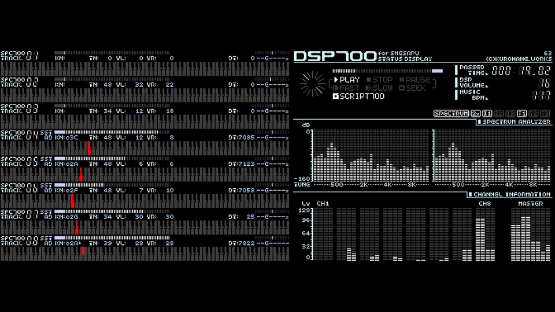Click the red o2A key on Track 05 keyboard
Image resolution: width=555 pixels, height=312 pixels.
(81, 174)
